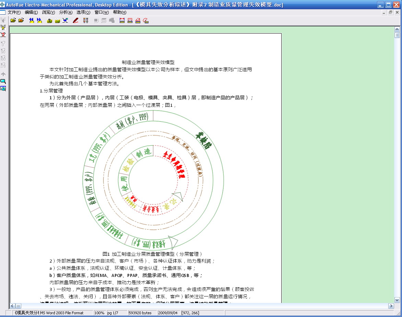Click the 100% zoom status field
Image resolution: width=402 pixels, height=317 pixels.
coord(99,313)
